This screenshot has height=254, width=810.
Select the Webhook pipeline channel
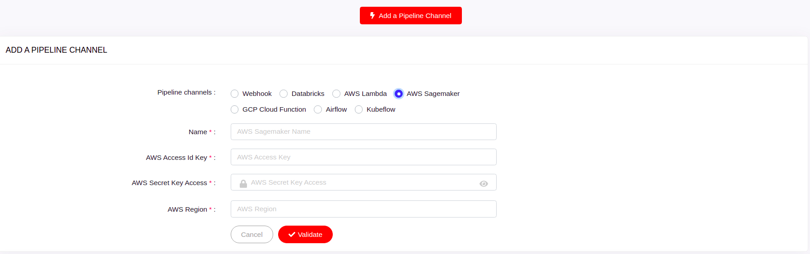235,94
